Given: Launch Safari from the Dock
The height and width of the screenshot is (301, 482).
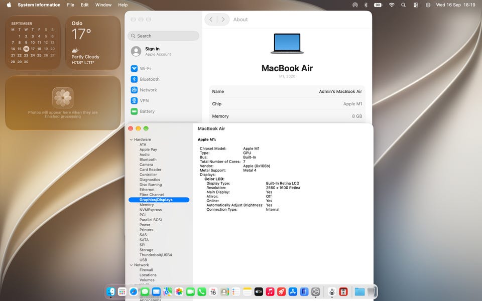Looking at the screenshot, I should pyautogui.click(x=134, y=291).
